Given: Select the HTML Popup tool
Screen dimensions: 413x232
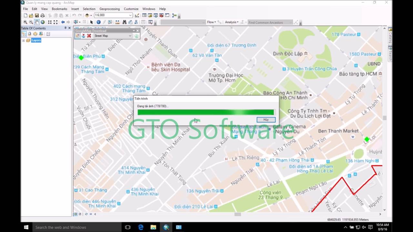Looking at the screenshot, I should pyautogui.click(x=110, y=22).
